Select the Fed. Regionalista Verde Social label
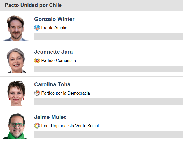 point(70,126)
